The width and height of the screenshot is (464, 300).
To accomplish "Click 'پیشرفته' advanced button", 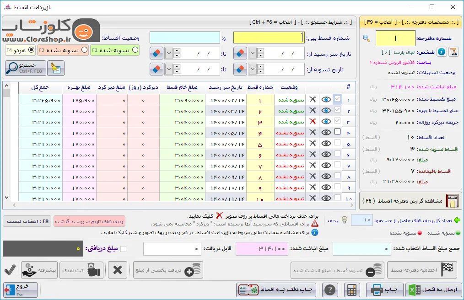I will point(39,270).
